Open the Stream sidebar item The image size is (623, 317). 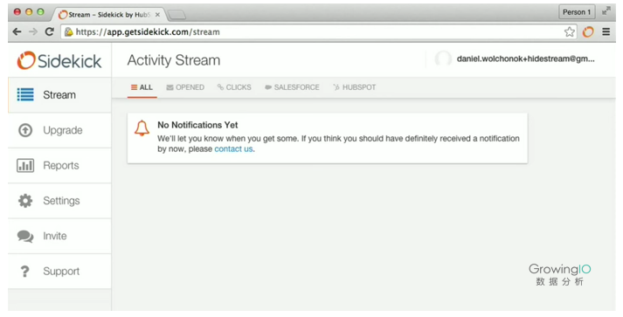[x=59, y=95]
